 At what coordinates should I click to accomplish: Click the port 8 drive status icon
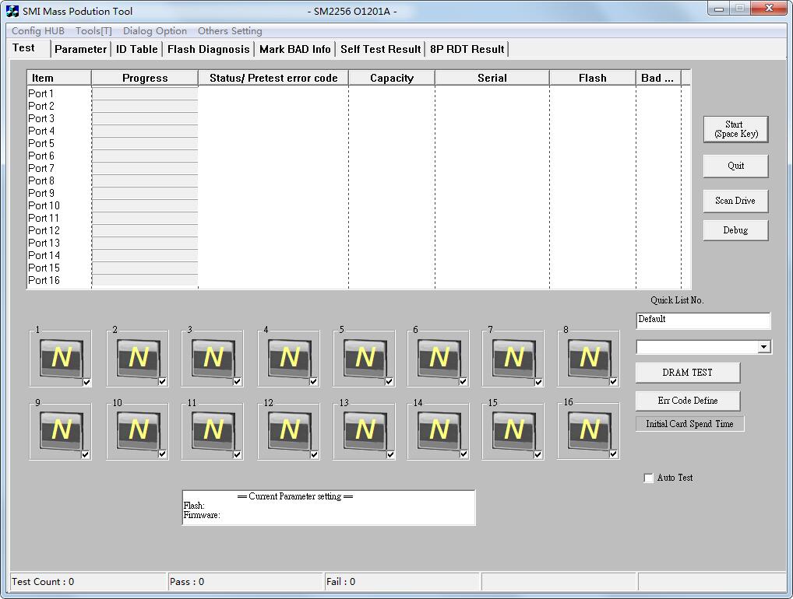pyautogui.click(x=589, y=358)
